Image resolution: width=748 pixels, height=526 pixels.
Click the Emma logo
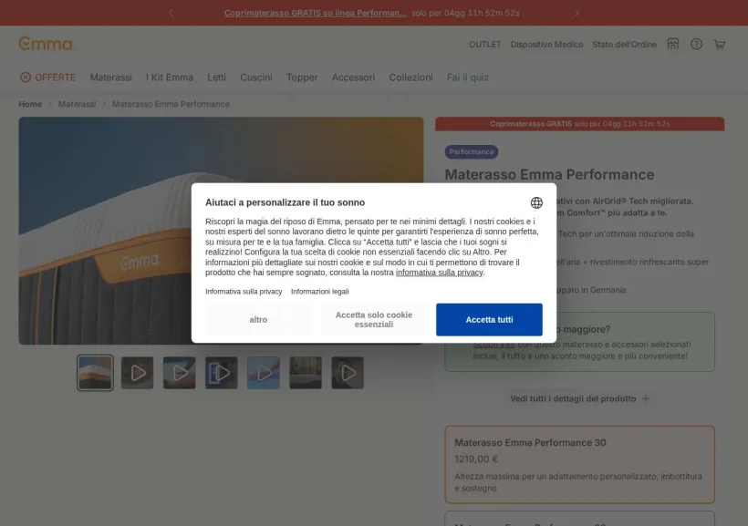pos(46,44)
